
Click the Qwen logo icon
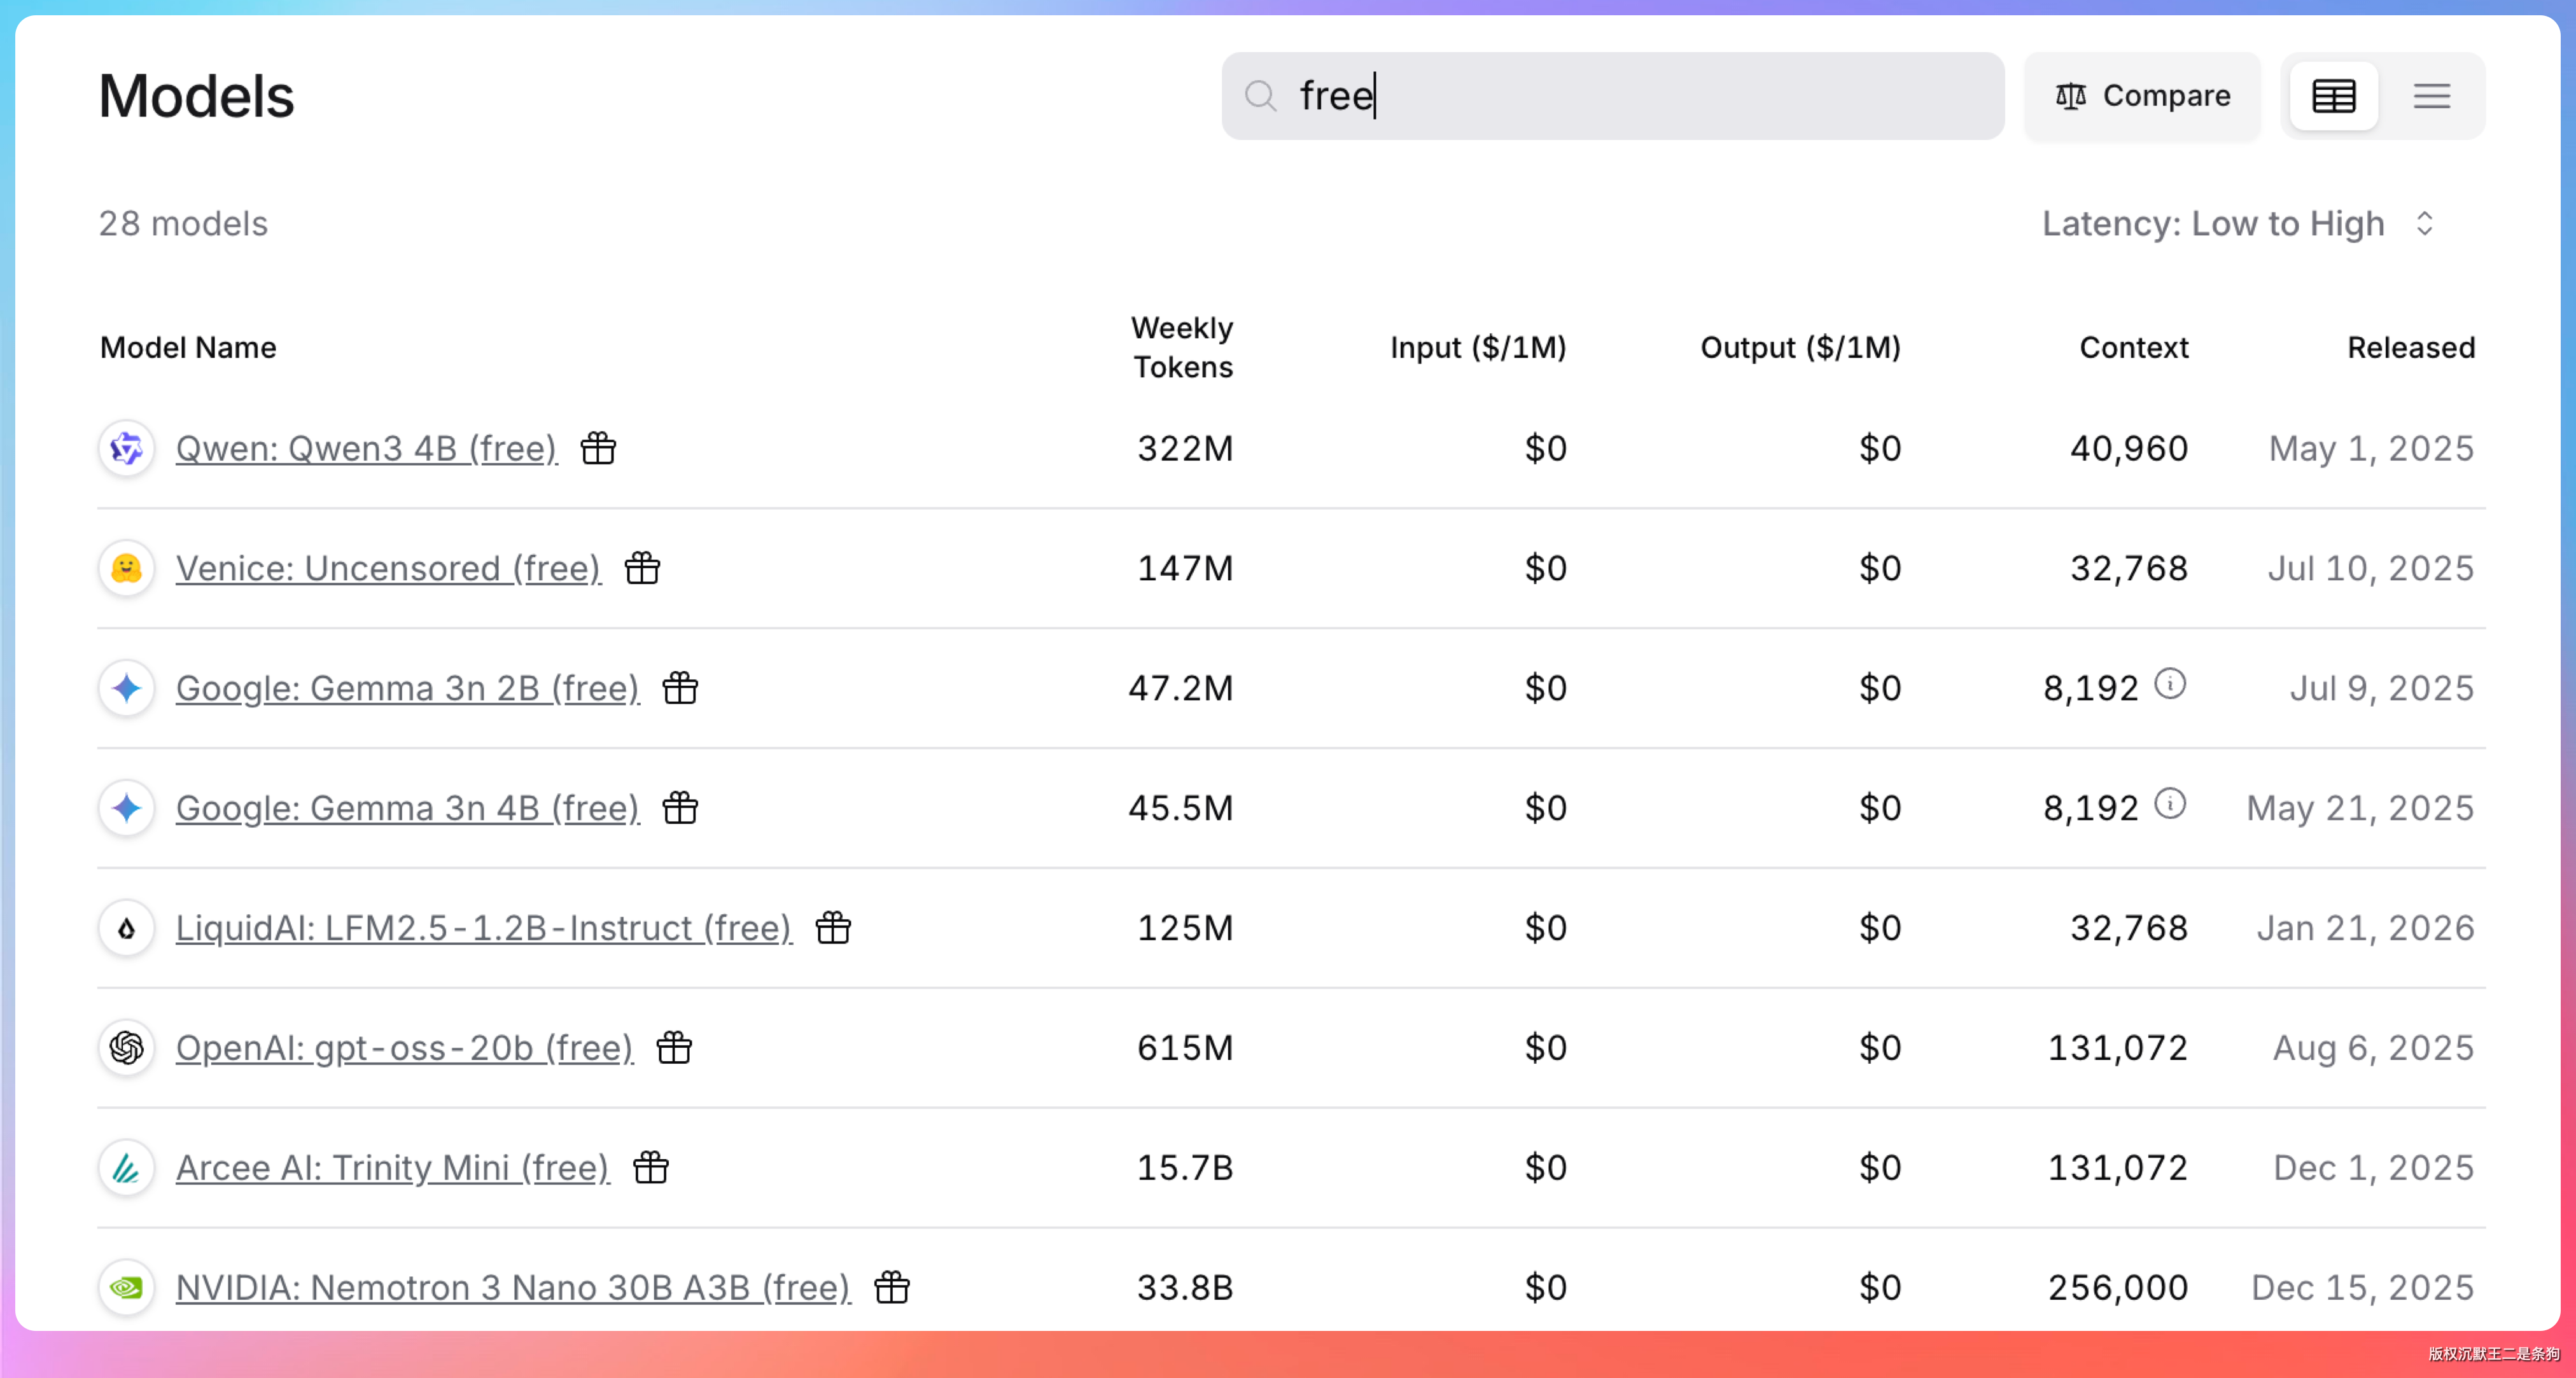point(127,448)
